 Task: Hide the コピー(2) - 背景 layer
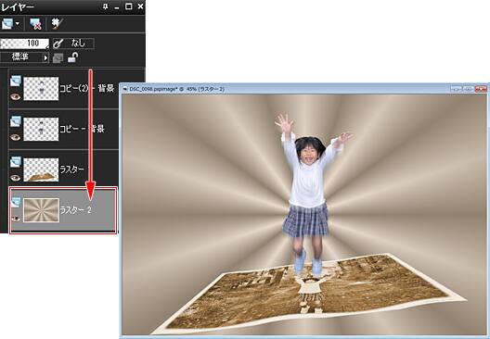[15, 96]
